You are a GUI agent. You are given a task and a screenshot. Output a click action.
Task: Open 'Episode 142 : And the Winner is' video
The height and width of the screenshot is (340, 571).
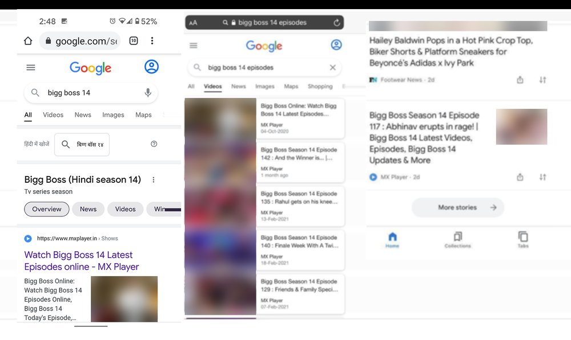click(300, 162)
